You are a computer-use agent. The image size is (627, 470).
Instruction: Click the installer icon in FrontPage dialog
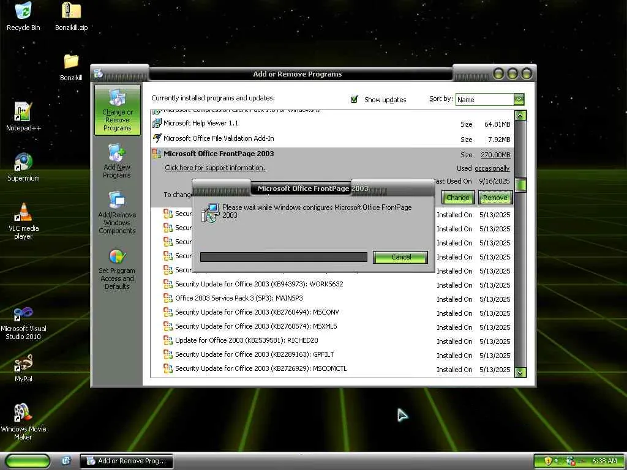(x=210, y=212)
